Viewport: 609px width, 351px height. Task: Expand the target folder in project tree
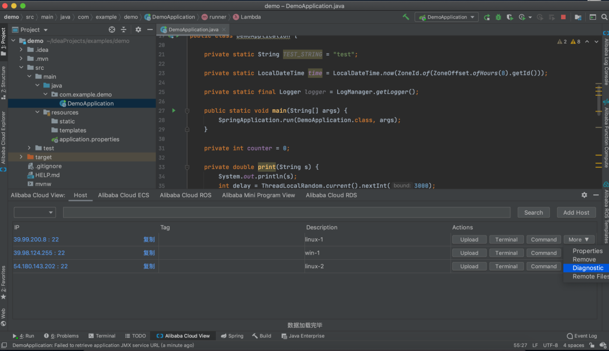point(21,157)
